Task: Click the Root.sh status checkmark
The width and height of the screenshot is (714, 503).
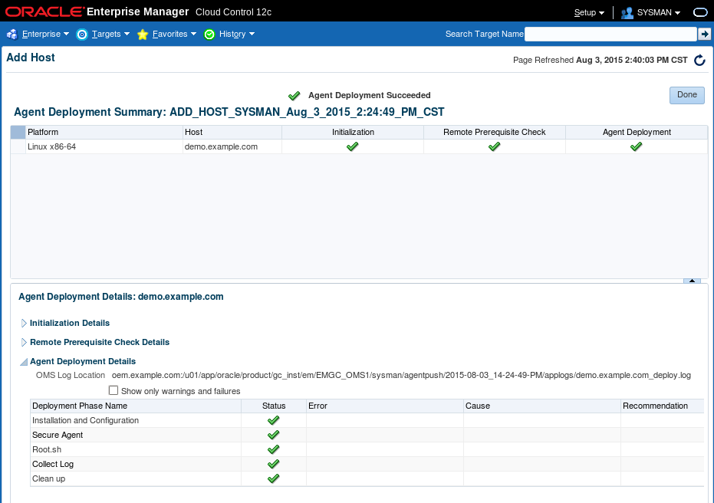Action: pyautogui.click(x=273, y=449)
